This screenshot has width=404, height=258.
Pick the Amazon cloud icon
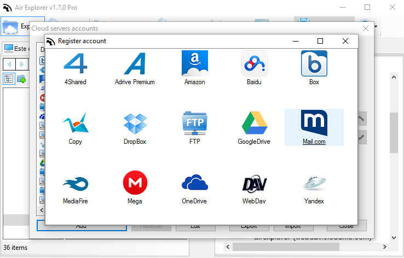coord(194,63)
